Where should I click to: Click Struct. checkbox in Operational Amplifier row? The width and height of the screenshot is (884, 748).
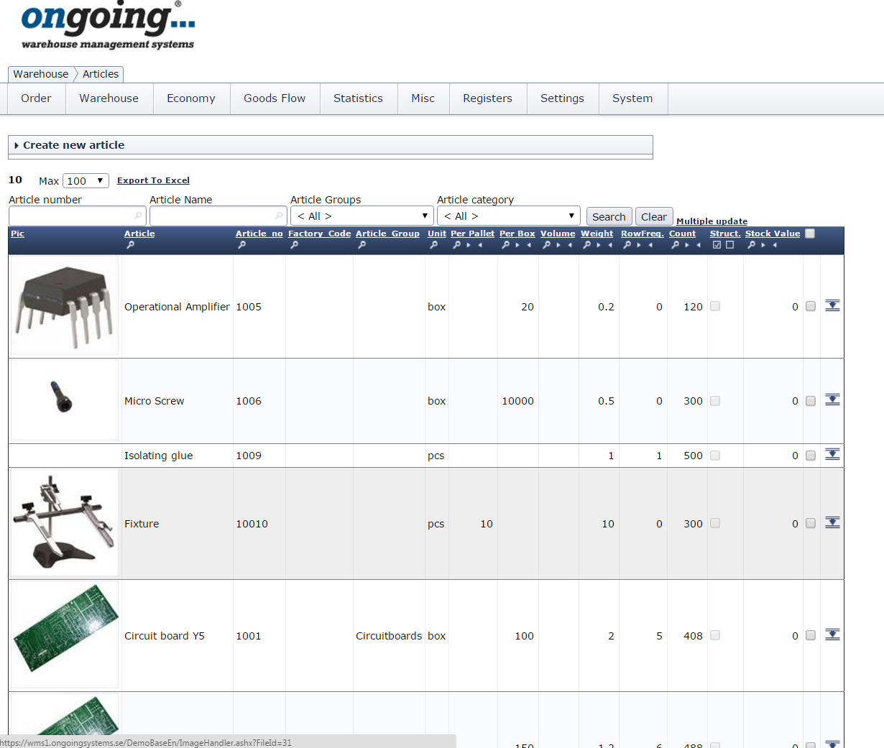(x=715, y=306)
